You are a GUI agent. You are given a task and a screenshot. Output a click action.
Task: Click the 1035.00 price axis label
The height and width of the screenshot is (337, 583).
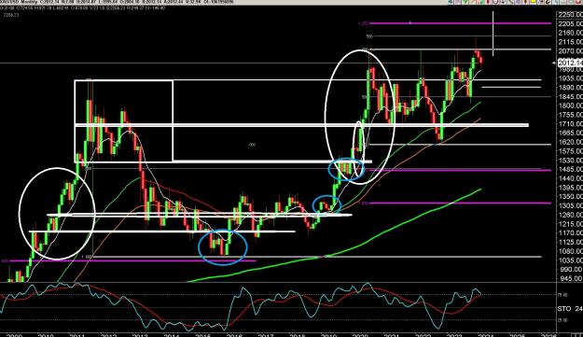tap(570, 260)
